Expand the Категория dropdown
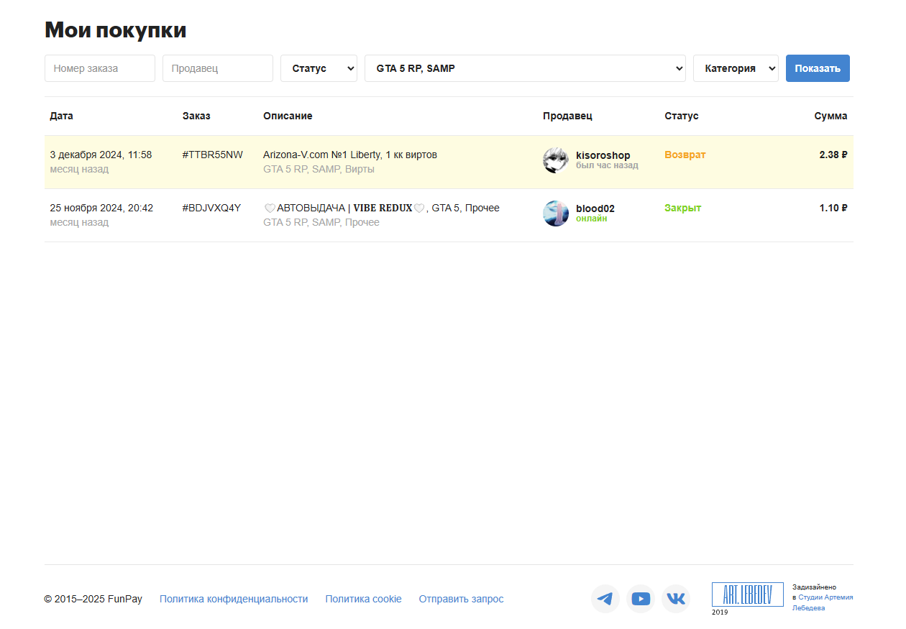This screenshot has width=906, height=629. [736, 68]
